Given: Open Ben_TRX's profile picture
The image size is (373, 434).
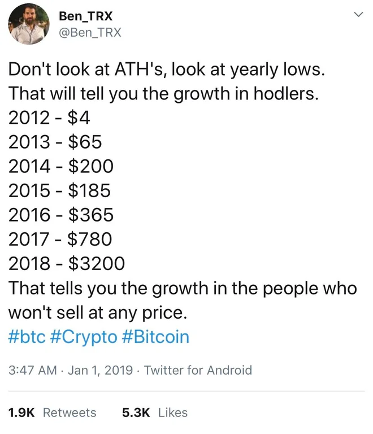Looking at the screenshot, I should [x=29, y=24].
